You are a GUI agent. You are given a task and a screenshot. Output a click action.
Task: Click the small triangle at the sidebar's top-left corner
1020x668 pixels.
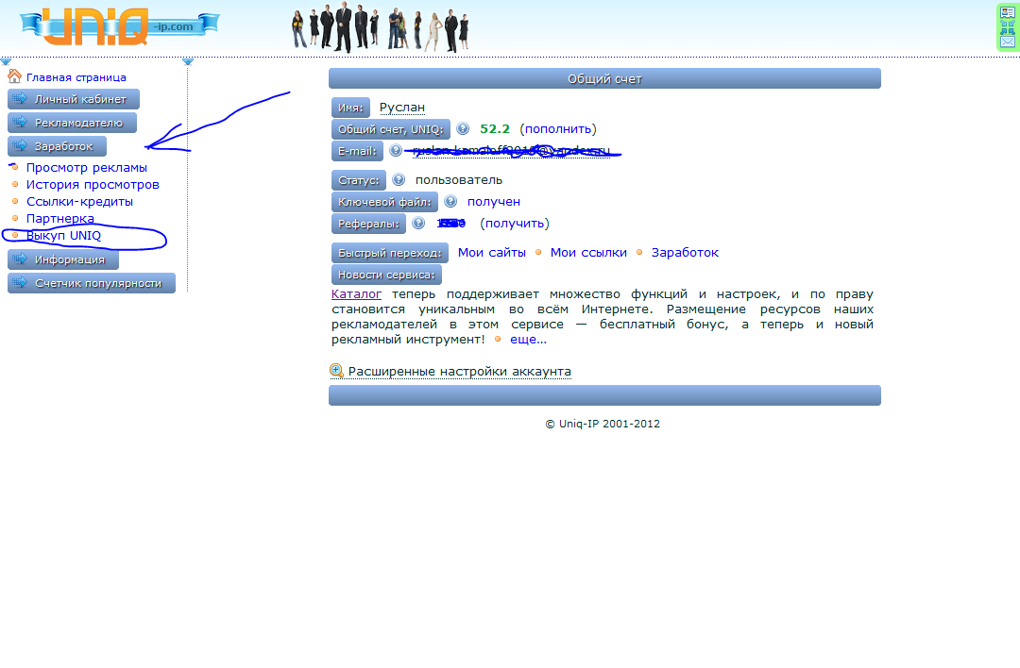[6, 61]
